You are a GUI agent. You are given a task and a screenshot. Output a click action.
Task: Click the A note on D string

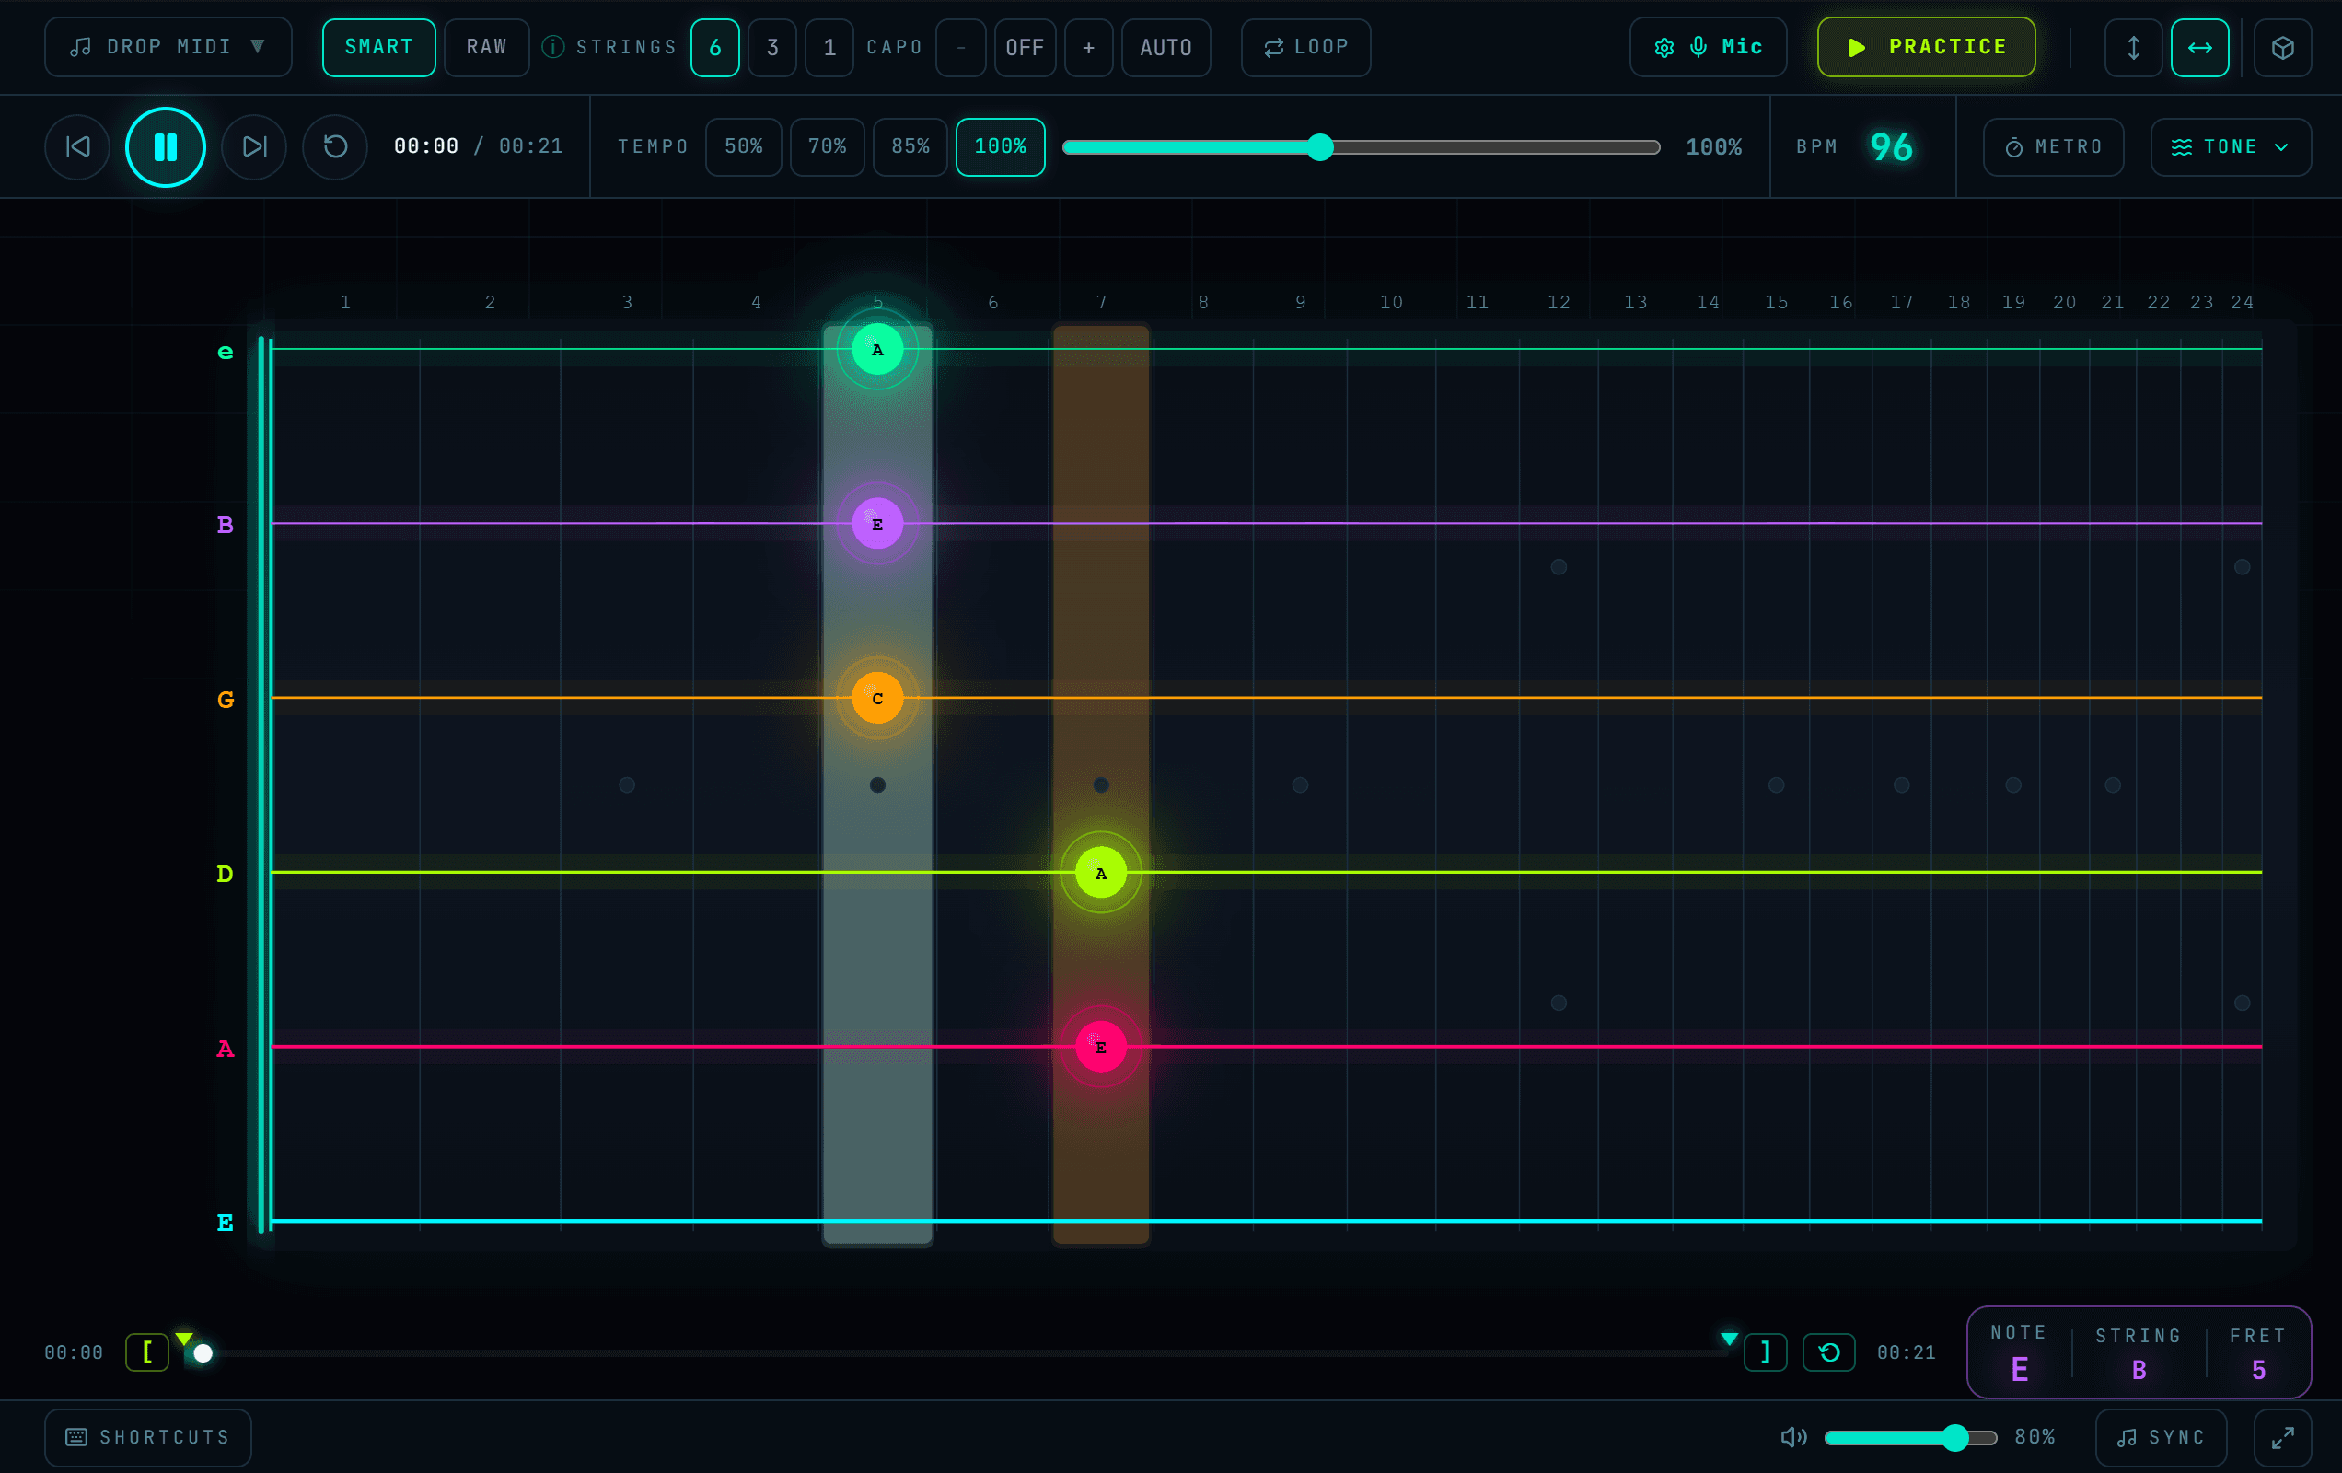coord(1101,873)
